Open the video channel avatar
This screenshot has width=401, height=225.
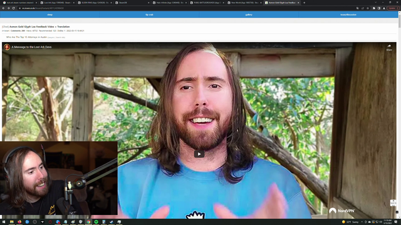tap(7, 47)
